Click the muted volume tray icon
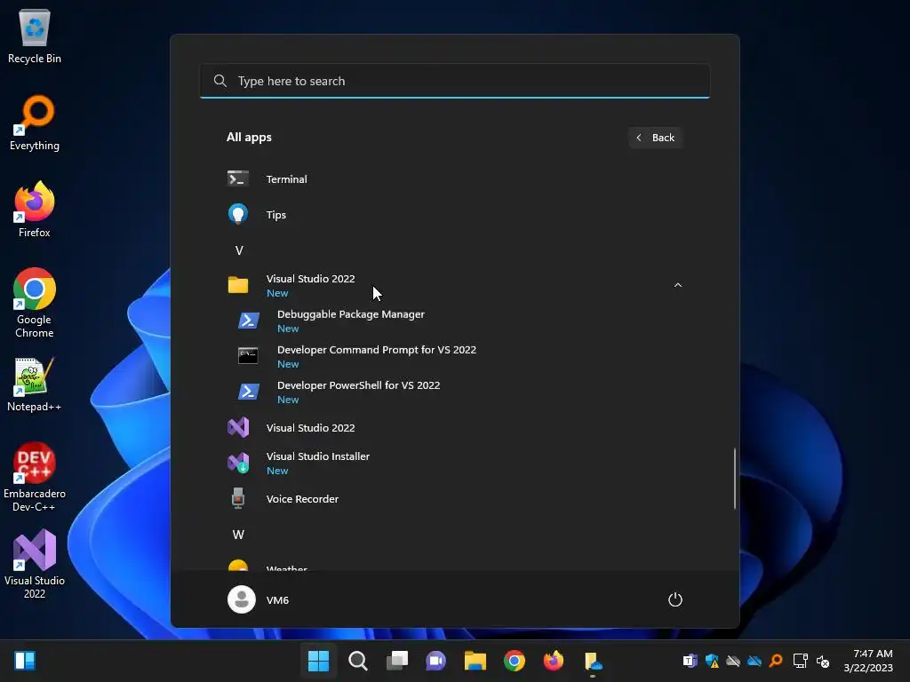This screenshot has width=910, height=682. tap(823, 661)
